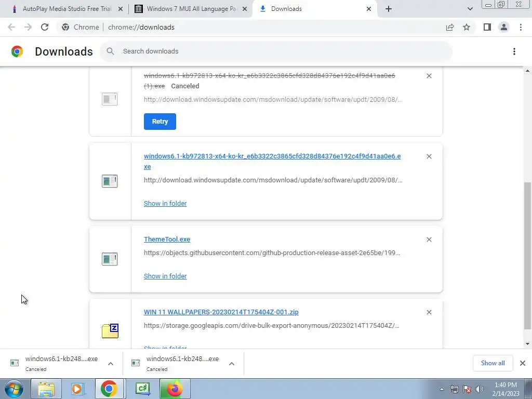Open the windows6.1-kb972813-x64-ko-kr exe link
The height and width of the screenshot is (399, 532).
(x=272, y=161)
